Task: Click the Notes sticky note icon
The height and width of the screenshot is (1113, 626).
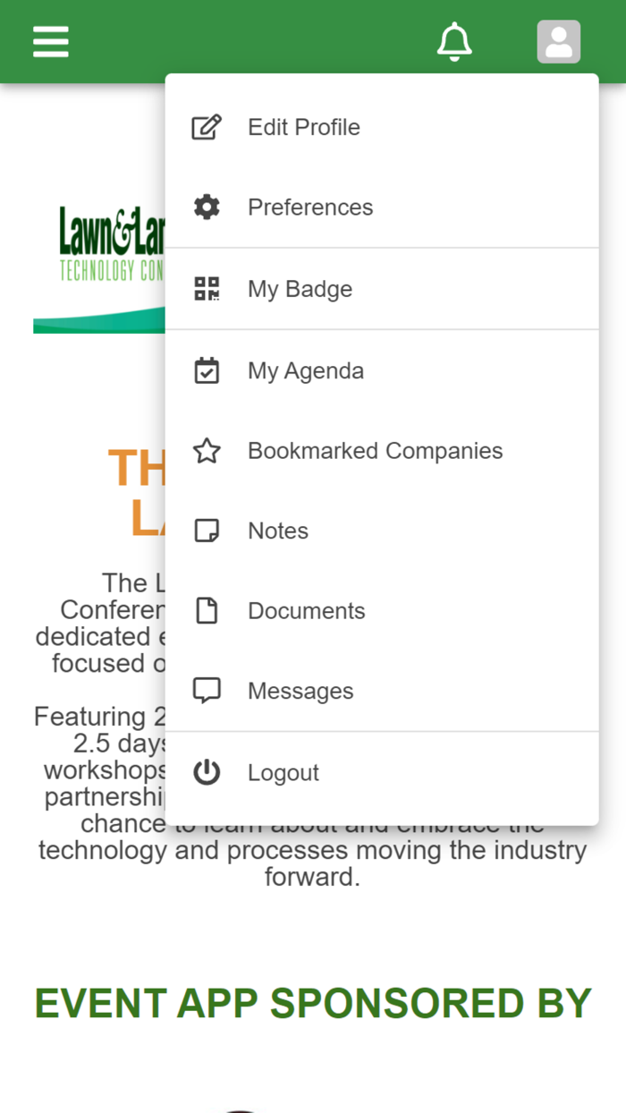Action: pos(207,531)
